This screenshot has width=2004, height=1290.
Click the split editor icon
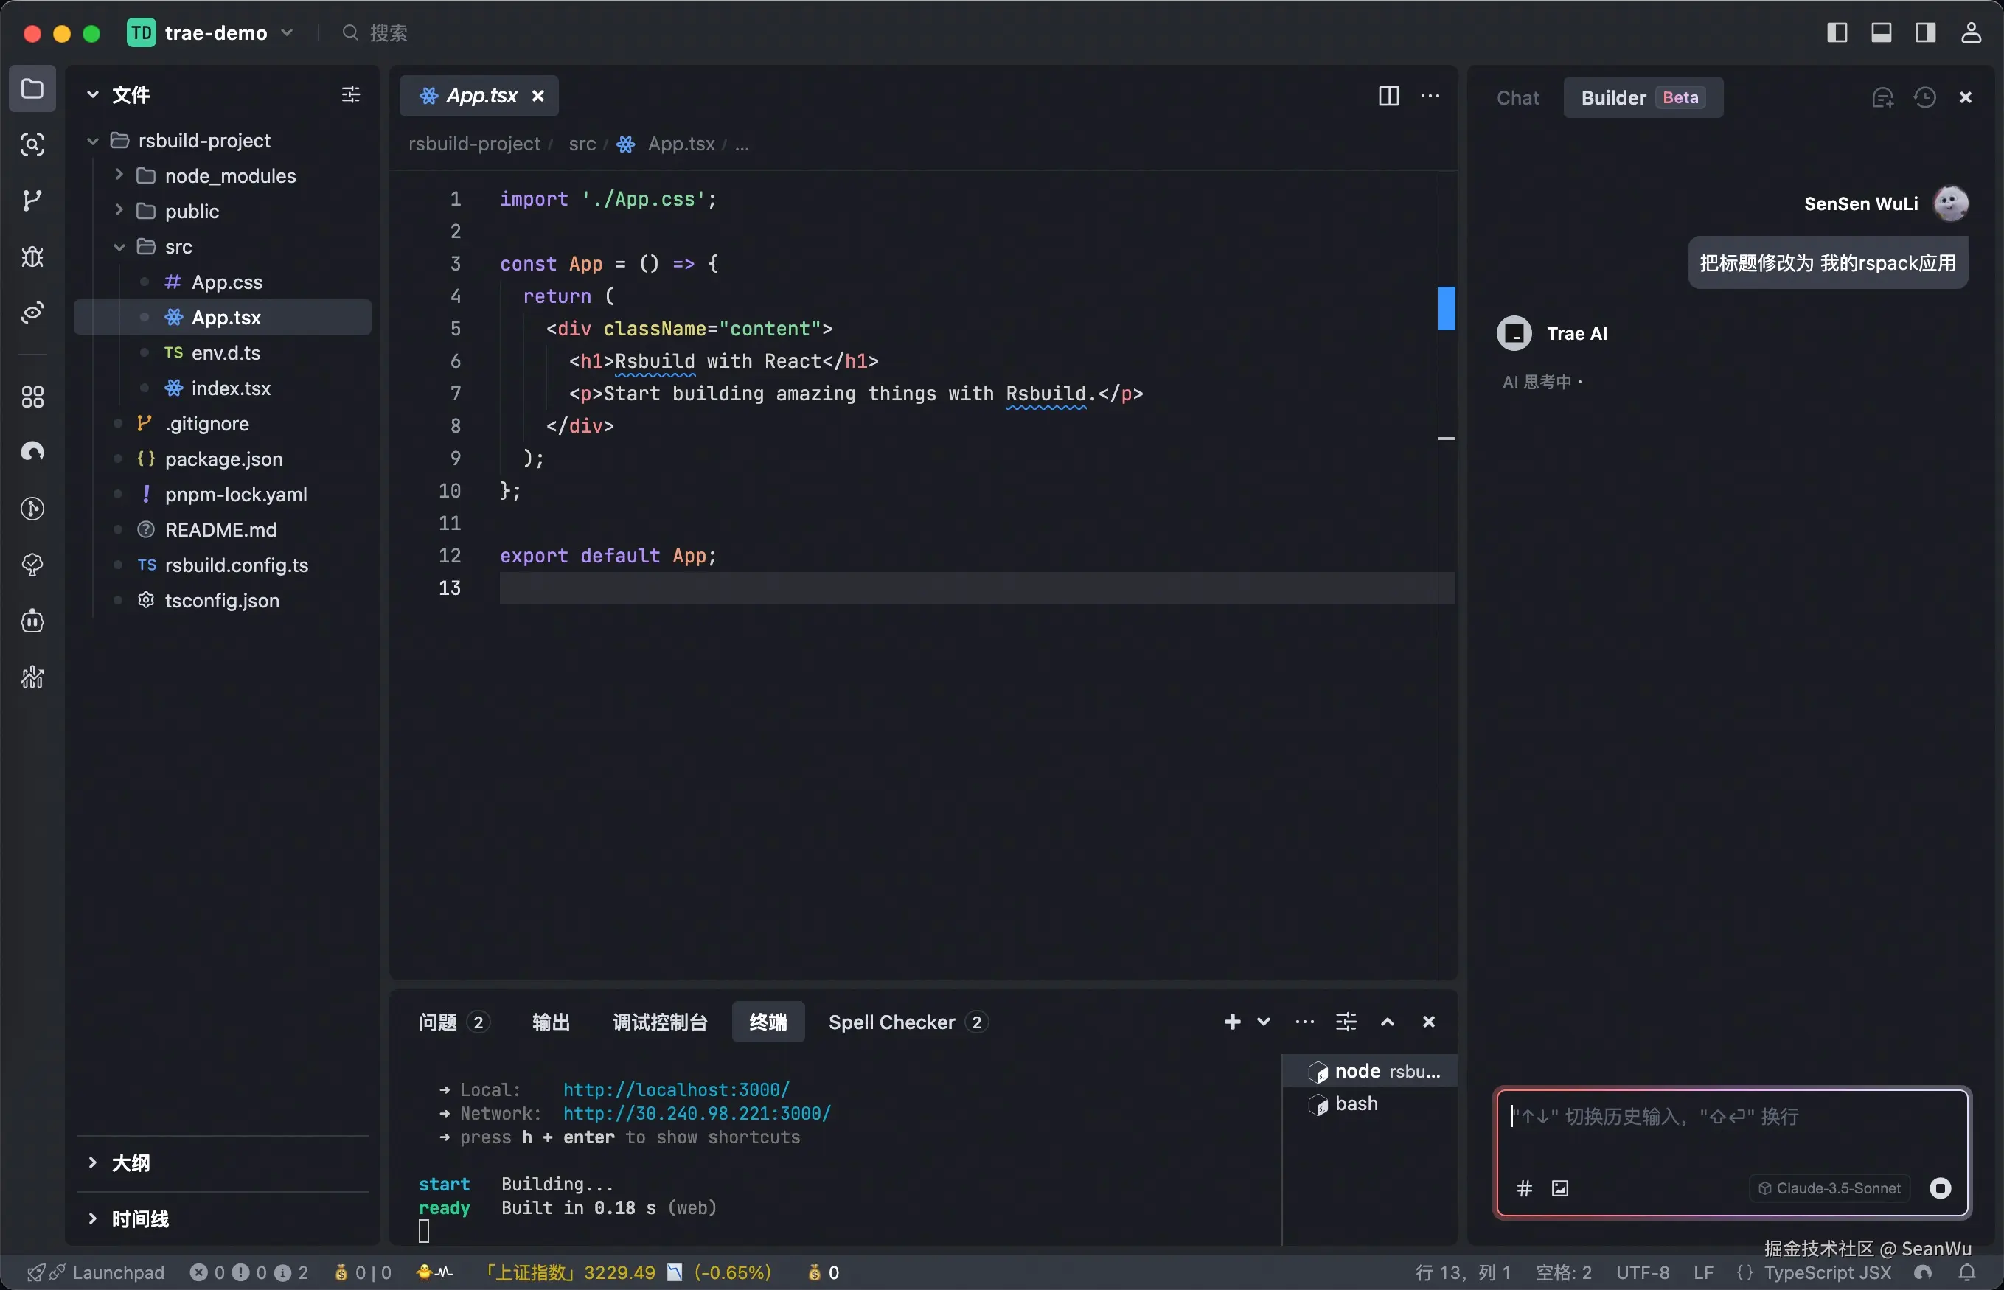click(1388, 97)
